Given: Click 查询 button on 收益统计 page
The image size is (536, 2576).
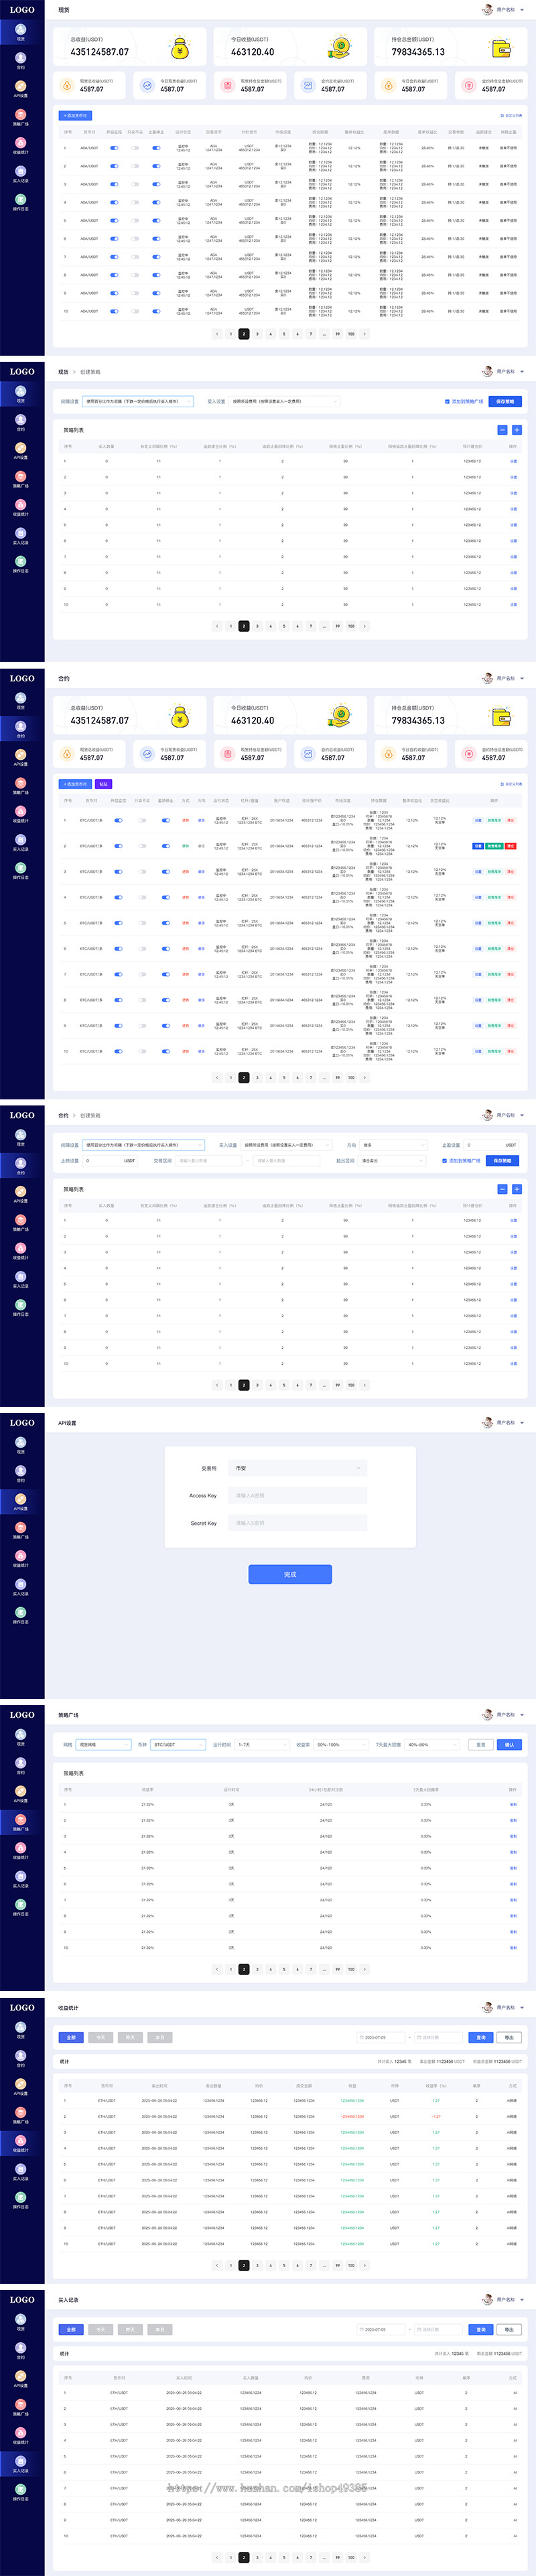Looking at the screenshot, I should (481, 2037).
